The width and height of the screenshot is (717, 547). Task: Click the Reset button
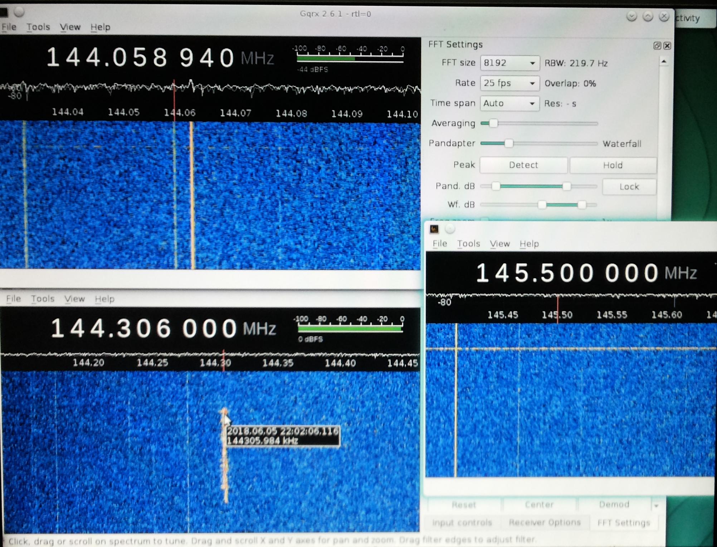[464, 505]
